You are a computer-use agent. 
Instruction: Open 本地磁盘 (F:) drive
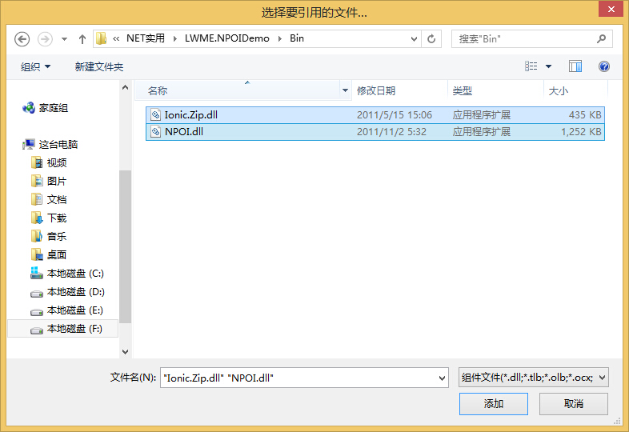pos(74,329)
